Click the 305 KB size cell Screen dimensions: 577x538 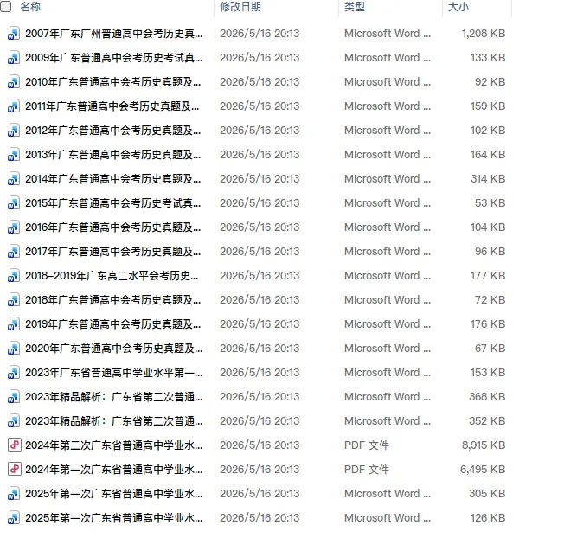pyautogui.click(x=487, y=494)
